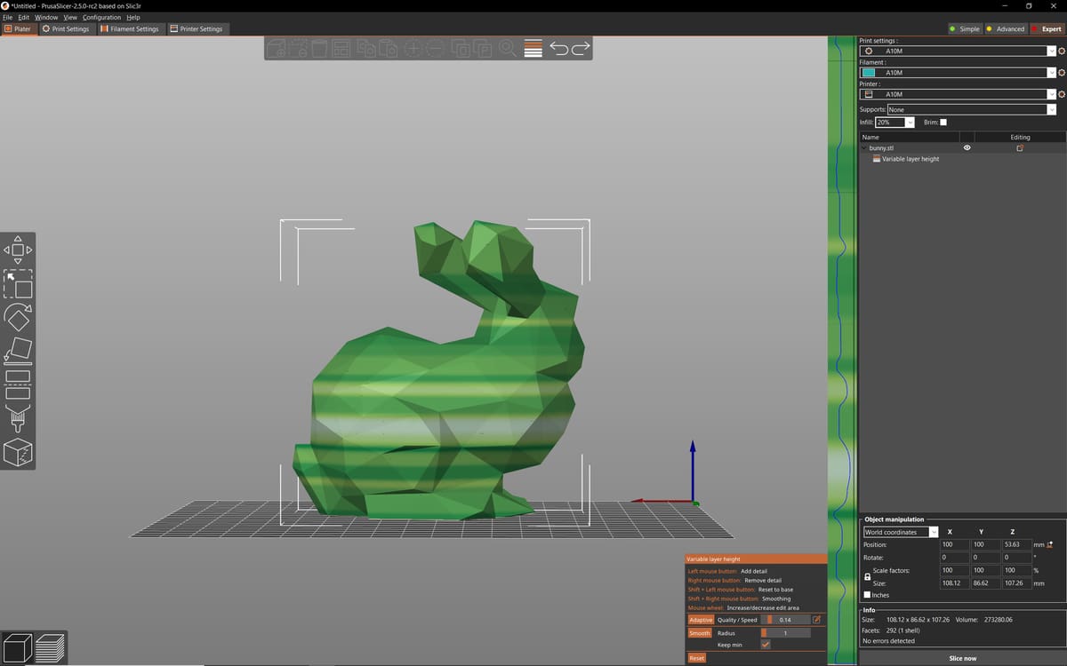Activate the Cut tool
1067x666 pixels.
(x=18, y=385)
